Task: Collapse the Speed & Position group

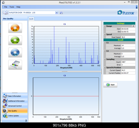Action: point(105,67)
